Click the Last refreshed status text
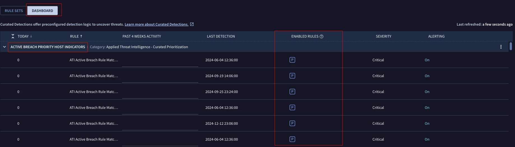This screenshot has height=147, width=515. (484, 24)
